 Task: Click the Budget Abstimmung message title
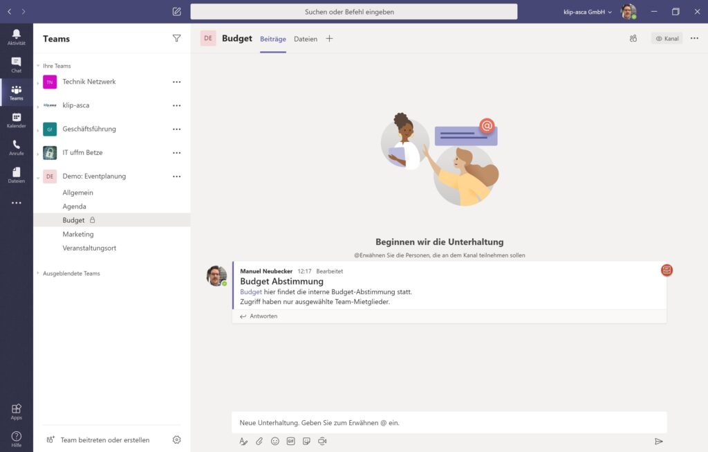(282, 281)
